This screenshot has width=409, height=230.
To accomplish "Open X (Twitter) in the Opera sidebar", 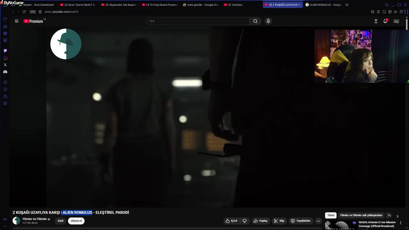I will click(5, 65).
